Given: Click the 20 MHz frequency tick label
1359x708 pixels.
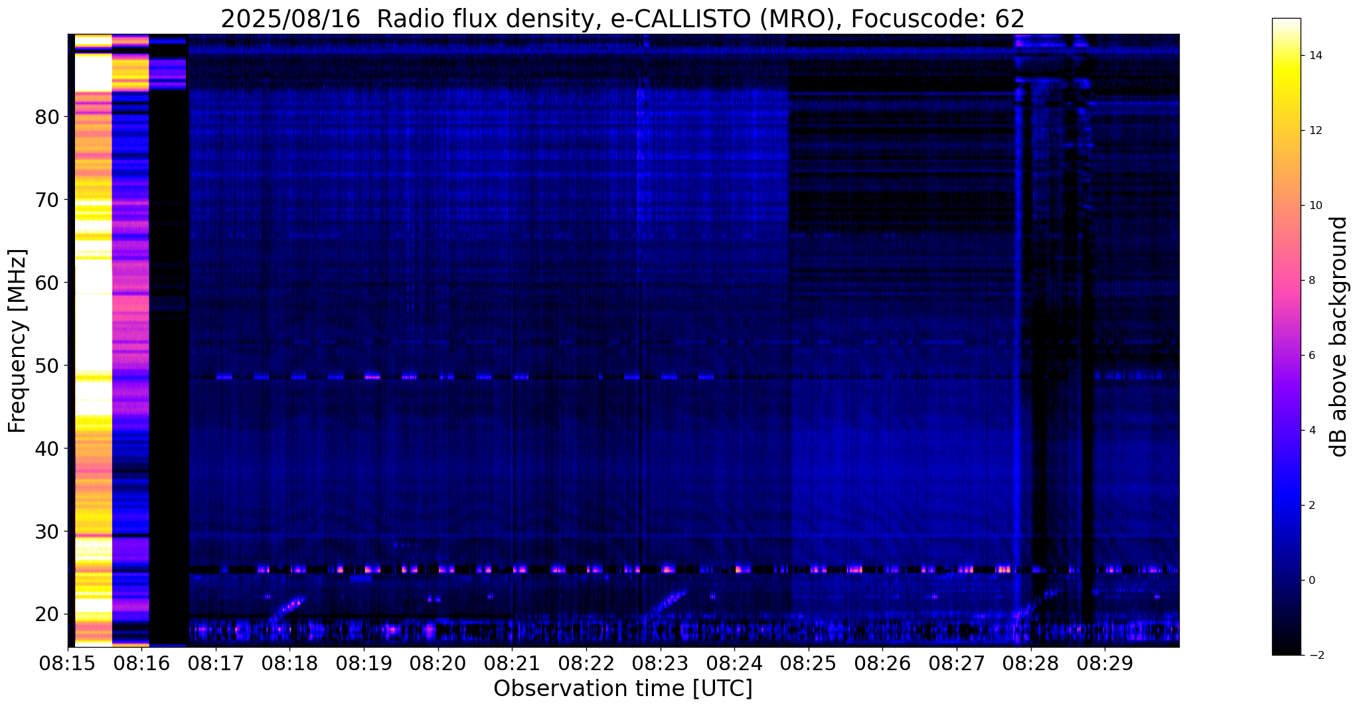Looking at the screenshot, I should point(47,614).
